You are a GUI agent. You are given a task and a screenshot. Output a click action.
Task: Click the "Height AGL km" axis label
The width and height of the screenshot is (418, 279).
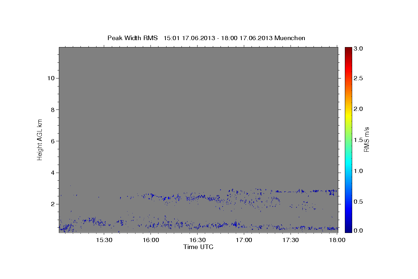click(x=40, y=139)
